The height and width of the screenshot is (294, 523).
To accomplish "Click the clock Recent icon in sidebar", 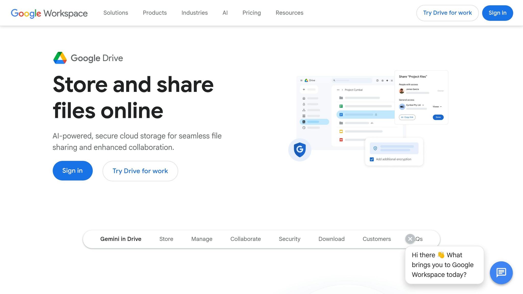I will 304,128.
